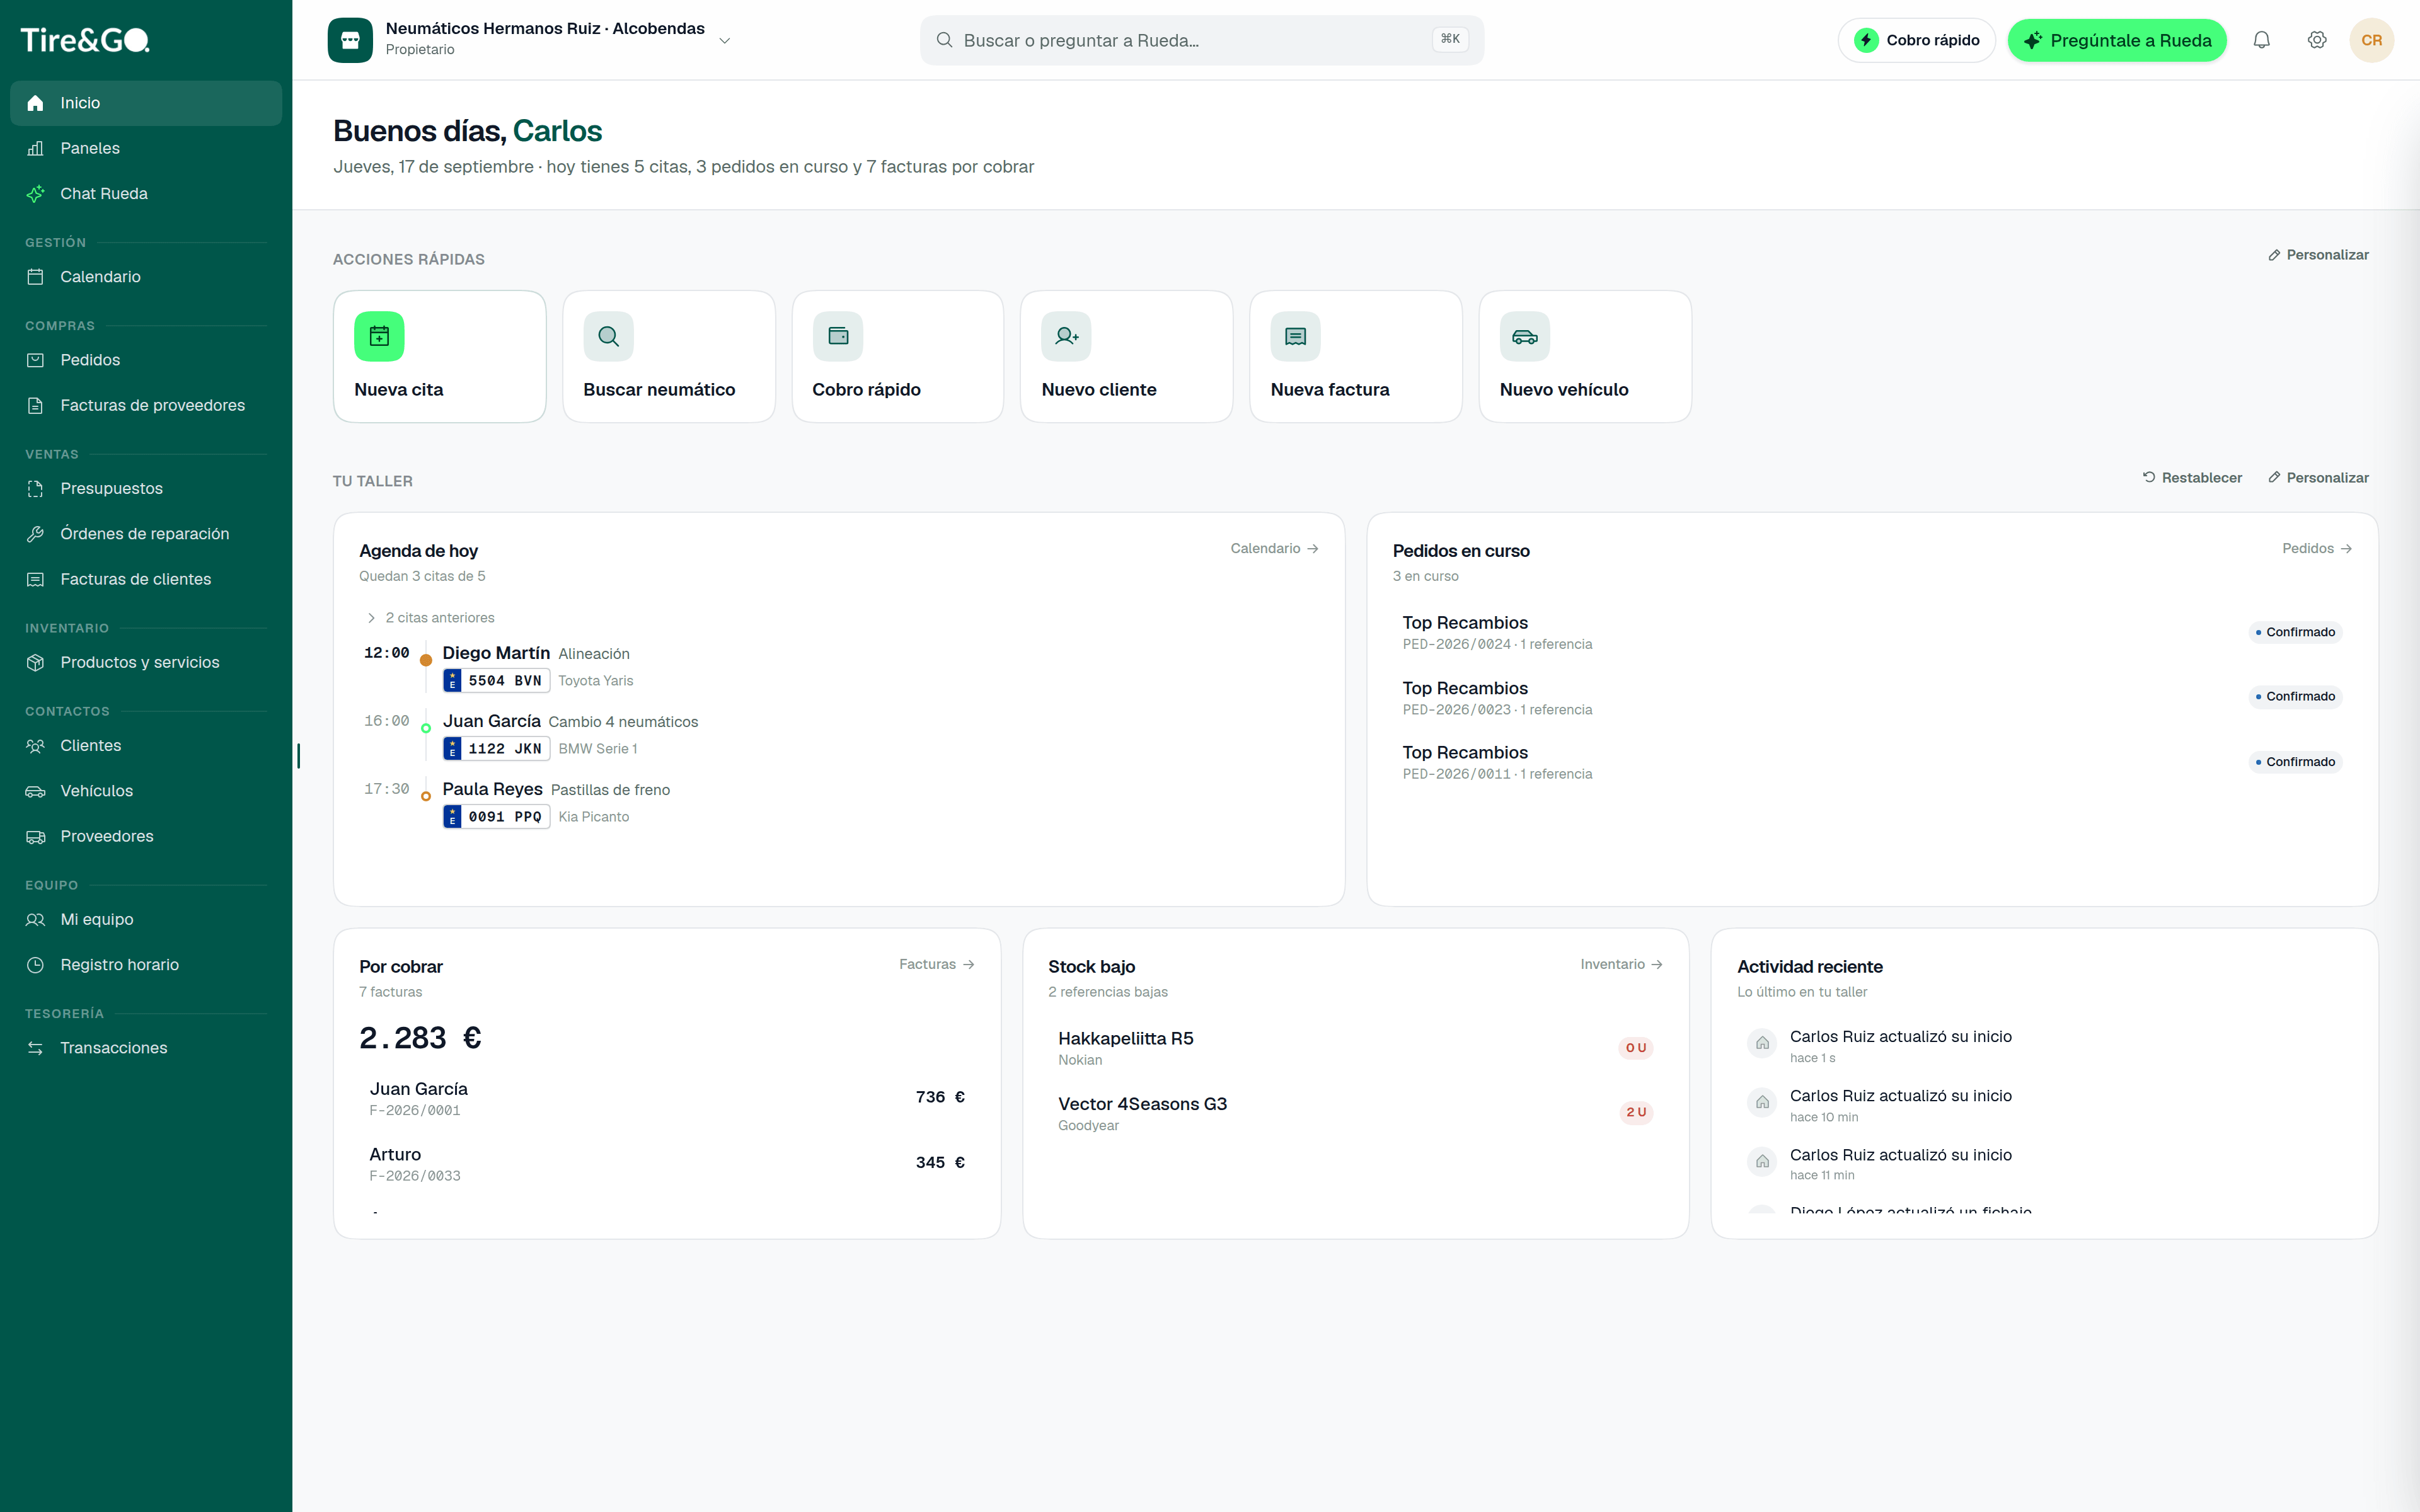Focus the Buscar o preguntar a Rueda search field
The width and height of the screenshot is (2420, 1512).
(x=1201, y=40)
